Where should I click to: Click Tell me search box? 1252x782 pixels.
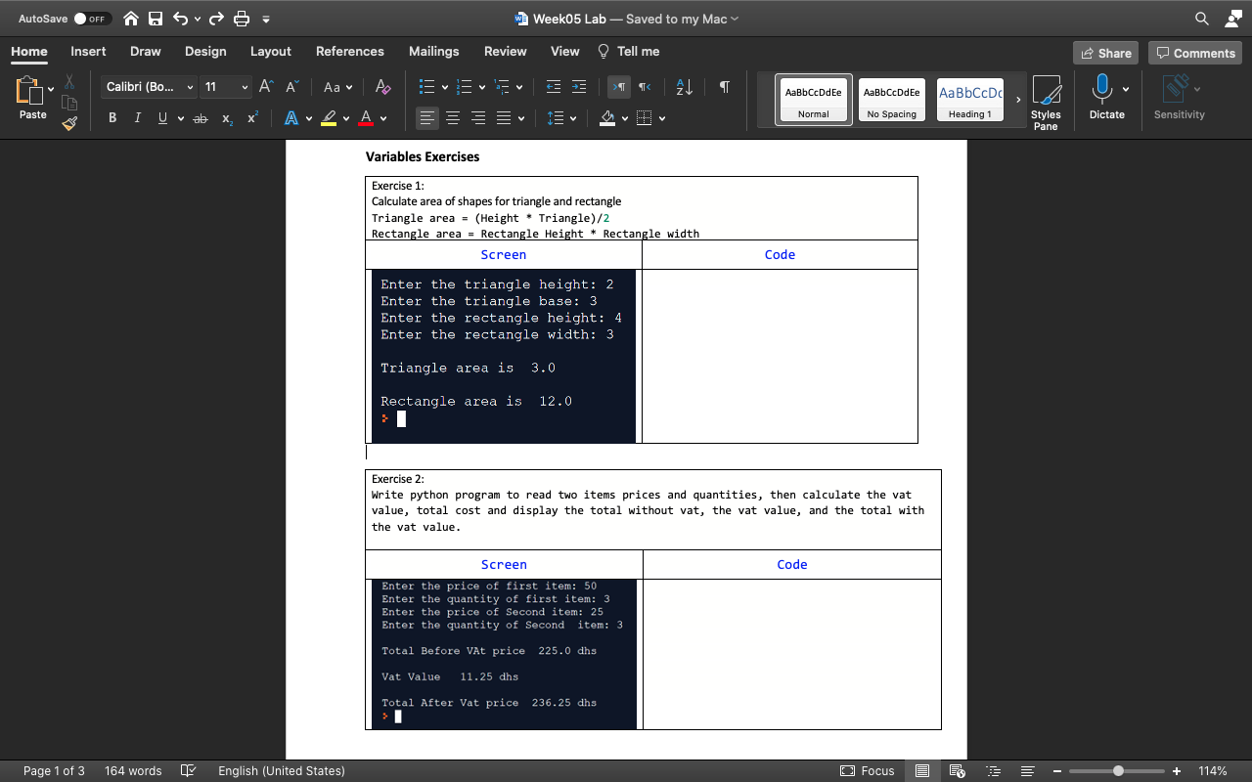coord(628,51)
